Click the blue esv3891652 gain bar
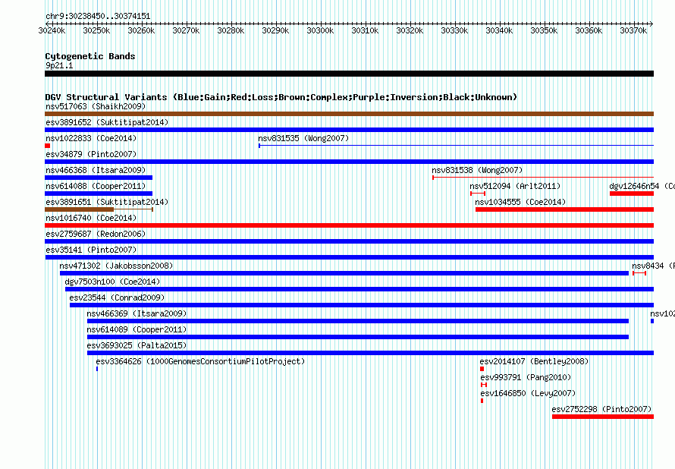675x469 pixels. click(x=349, y=130)
